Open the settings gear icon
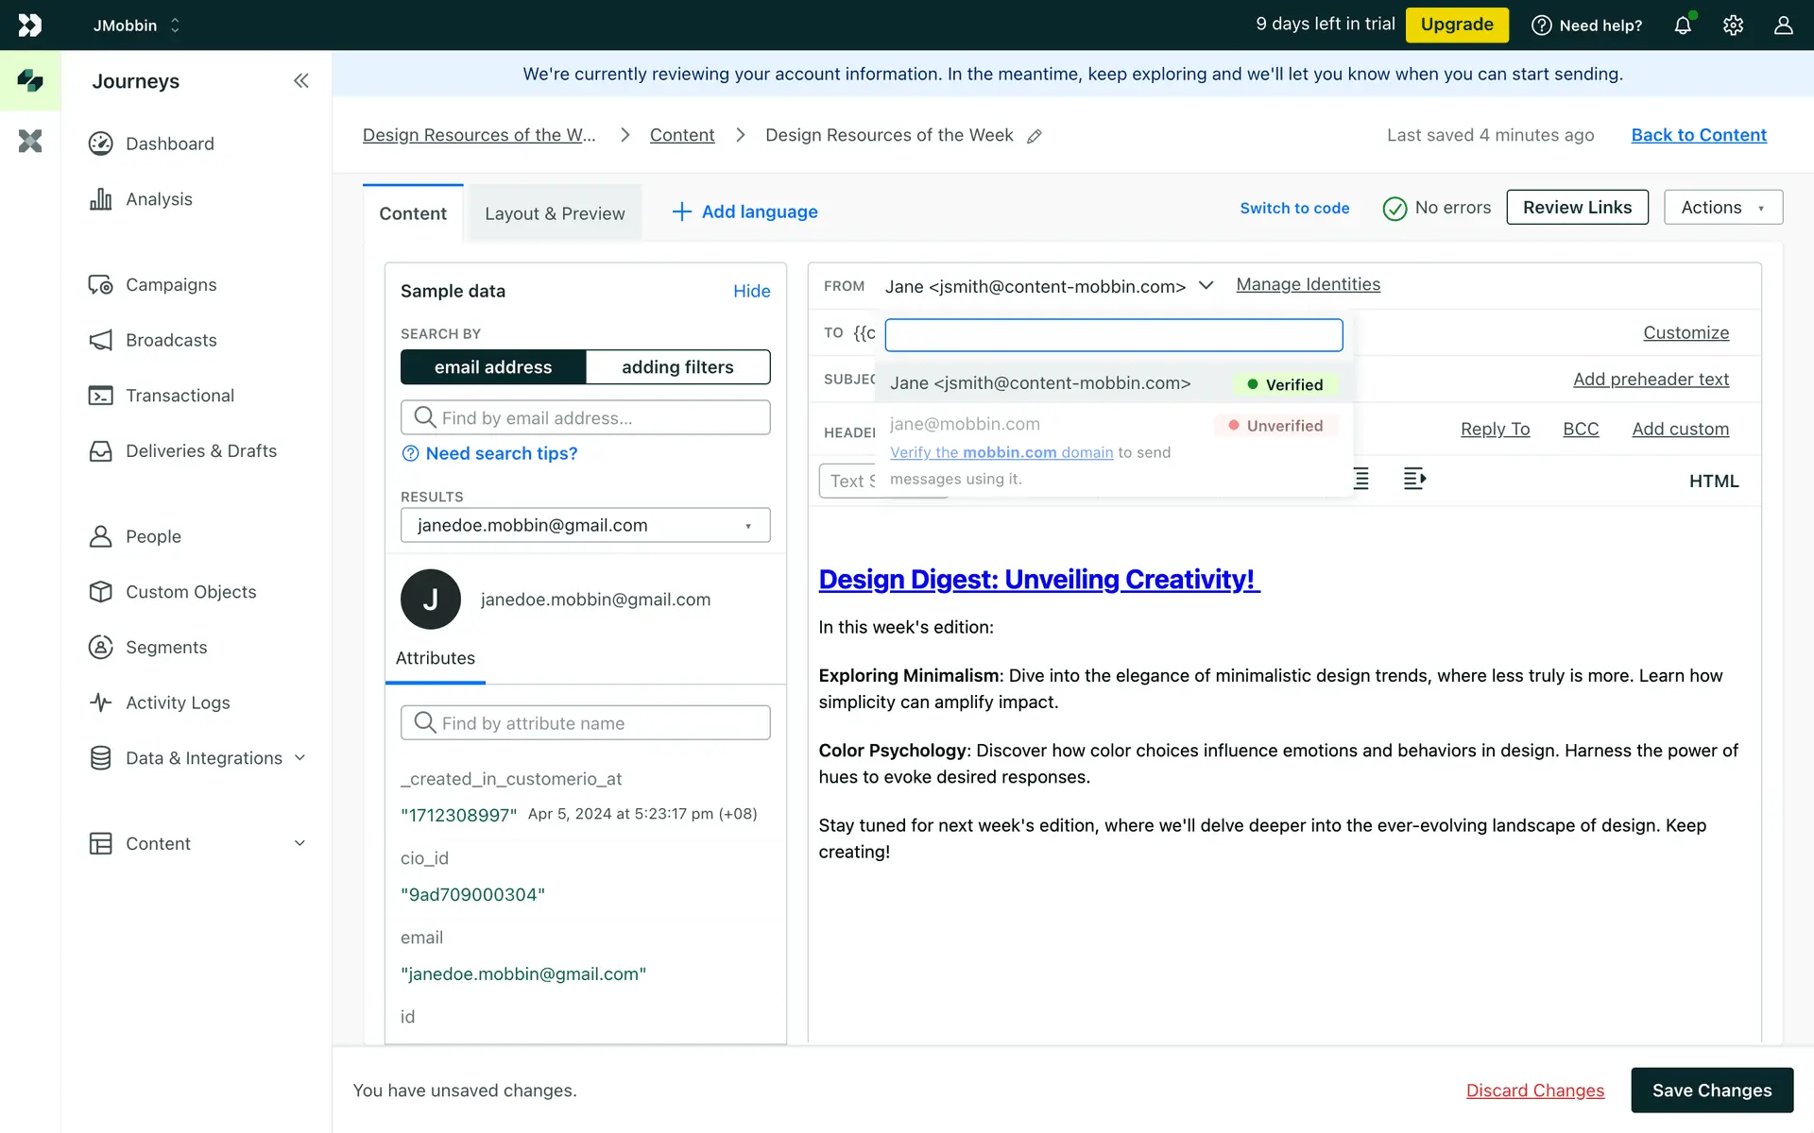The width and height of the screenshot is (1814, 1133). pyautogui.click(x=1733, y=25)
